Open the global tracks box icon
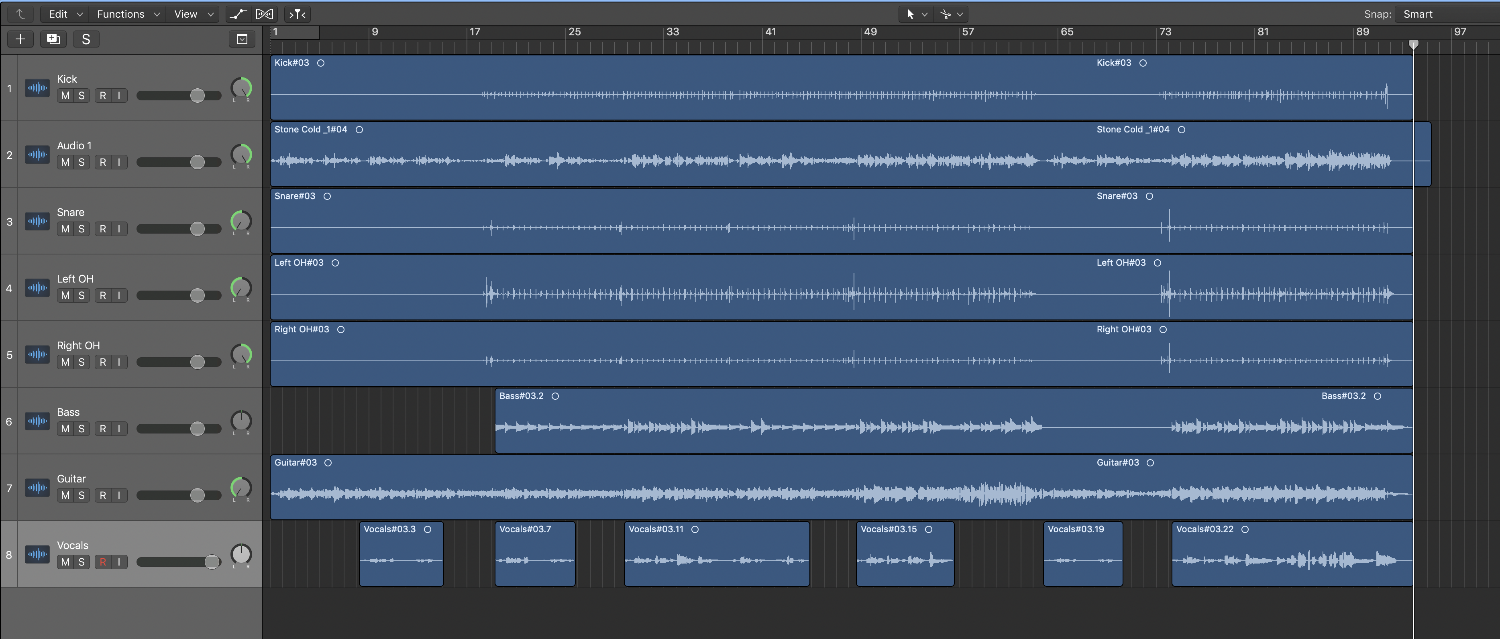The image size is (1500, 639). (x=242, y=39)
